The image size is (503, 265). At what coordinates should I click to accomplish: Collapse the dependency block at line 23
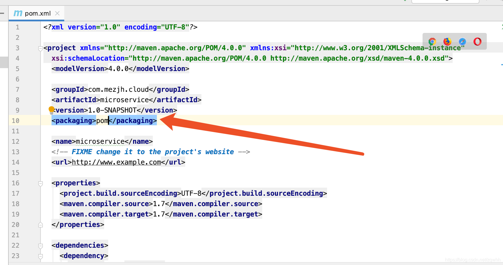[x=41, y=256]
